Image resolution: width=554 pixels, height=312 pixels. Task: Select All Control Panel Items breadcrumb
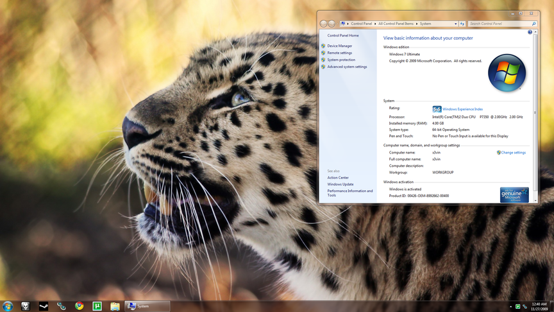tap(396, 24)
